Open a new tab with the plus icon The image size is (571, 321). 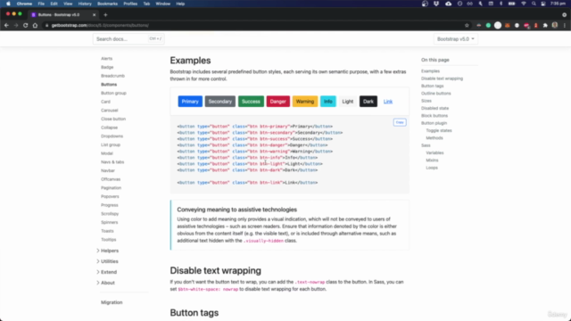(105, 15)
